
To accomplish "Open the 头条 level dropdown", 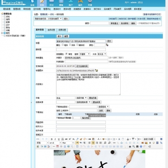I will coord(102,54).
